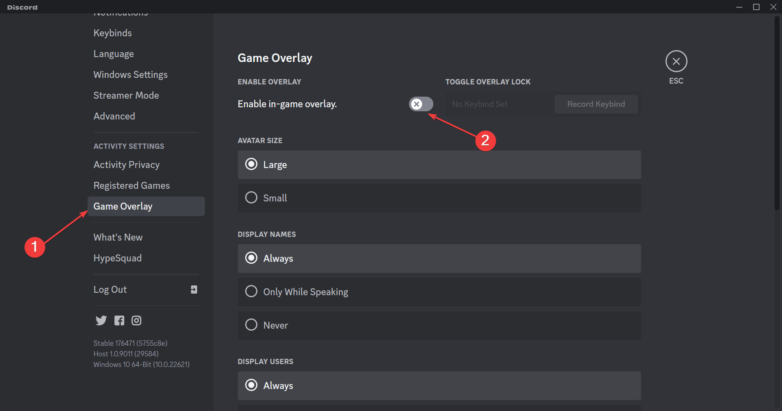Close settings with the ESC circle button
This screenshot has width=782, height=411.
[676, 62]
